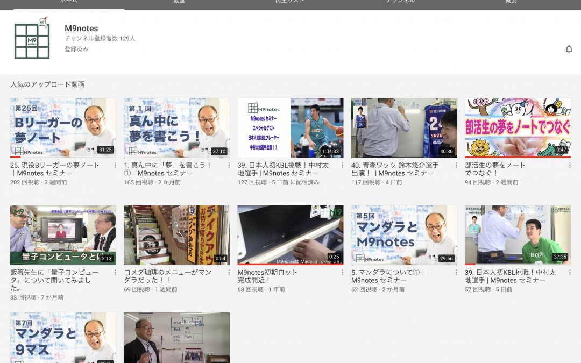Play the 0:25 Made in Tokyo thumbnail

pos(290,235)
